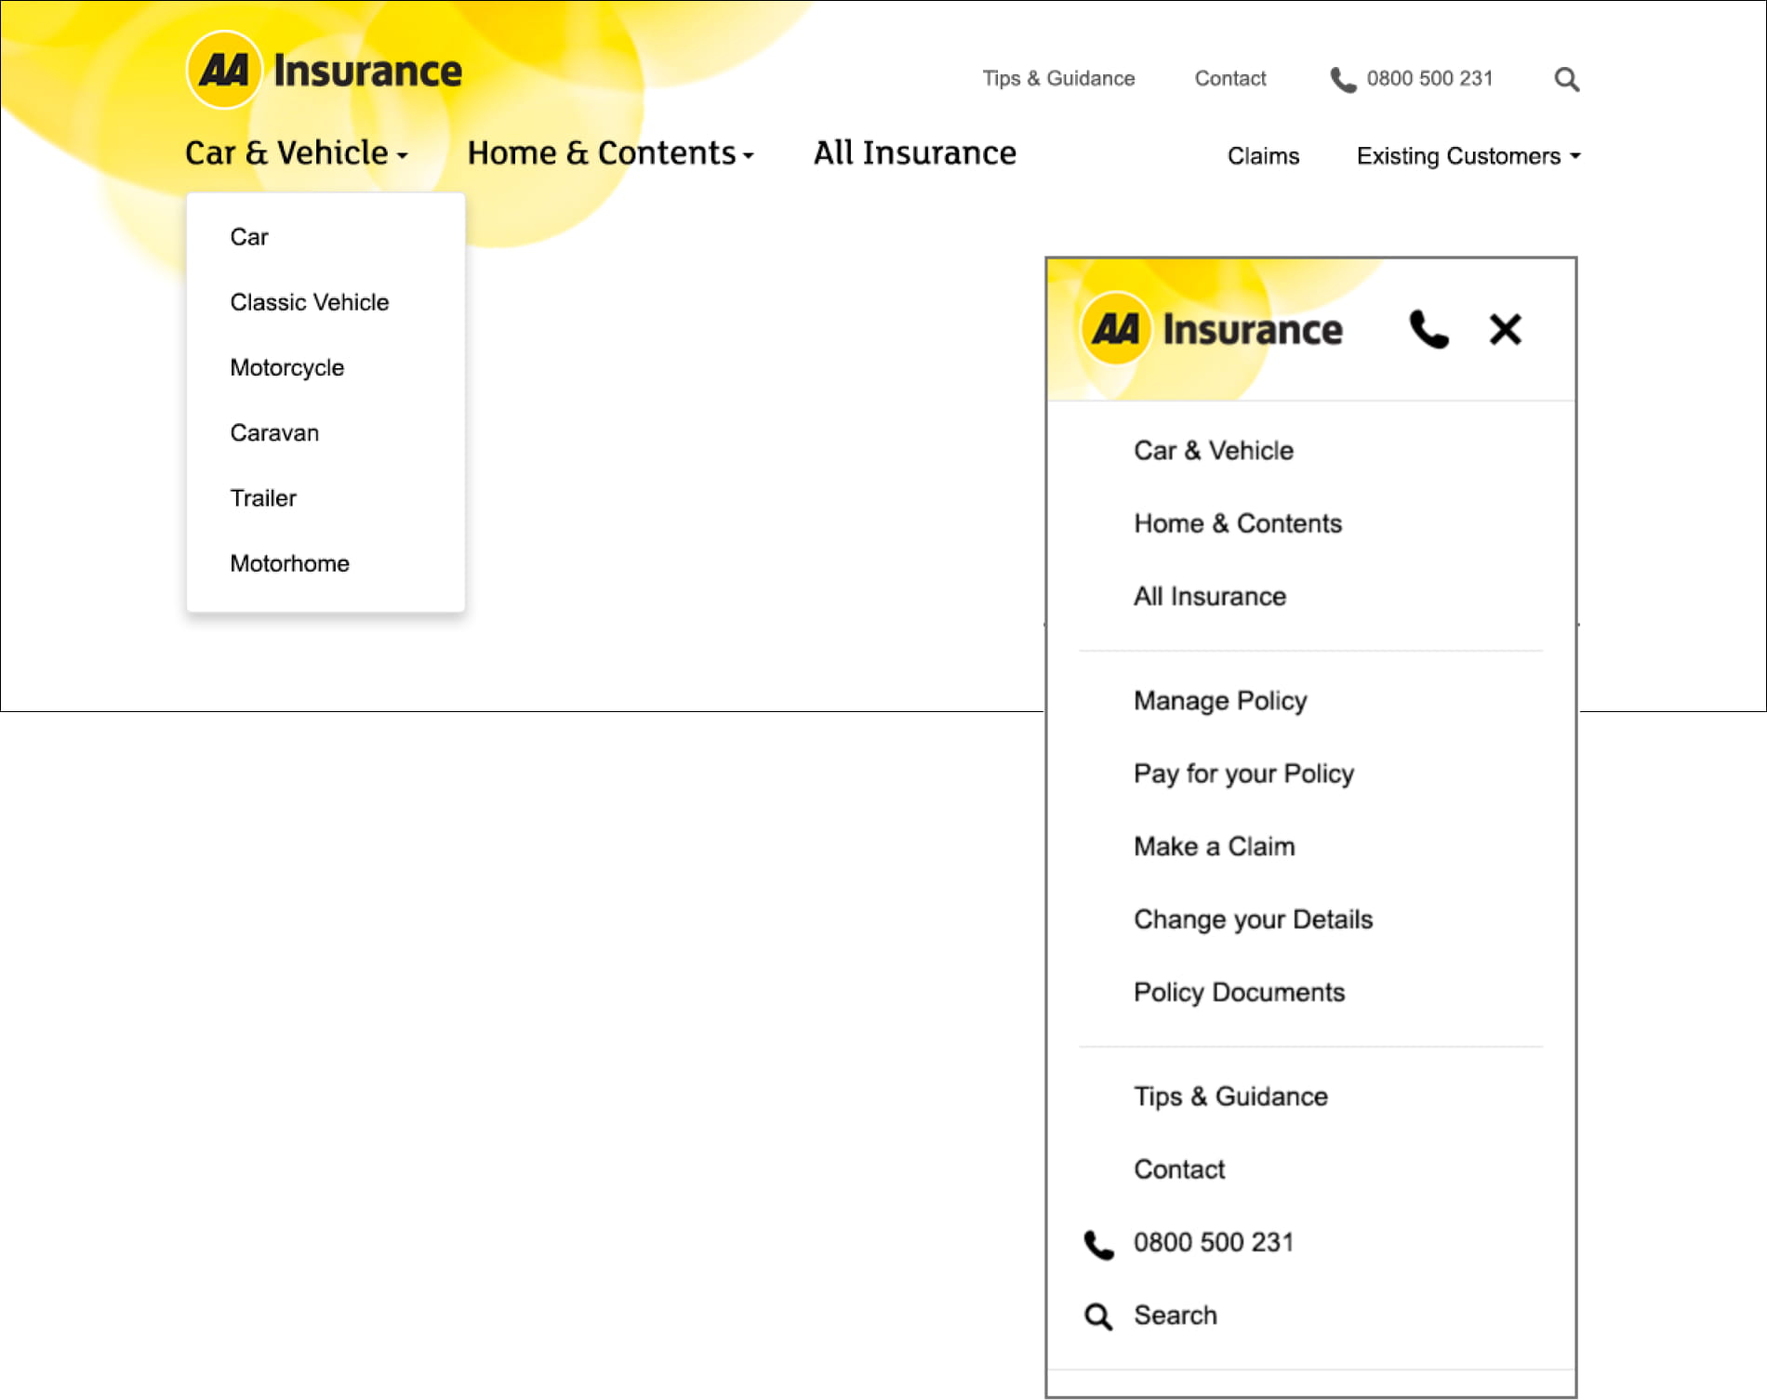Viewport: 1767px width, 1400px height.
Task: Select Trailer from the dropdown menu
Action: pos(263,498)
